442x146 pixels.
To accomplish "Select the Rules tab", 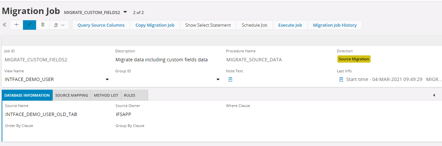I will point(130,95).
